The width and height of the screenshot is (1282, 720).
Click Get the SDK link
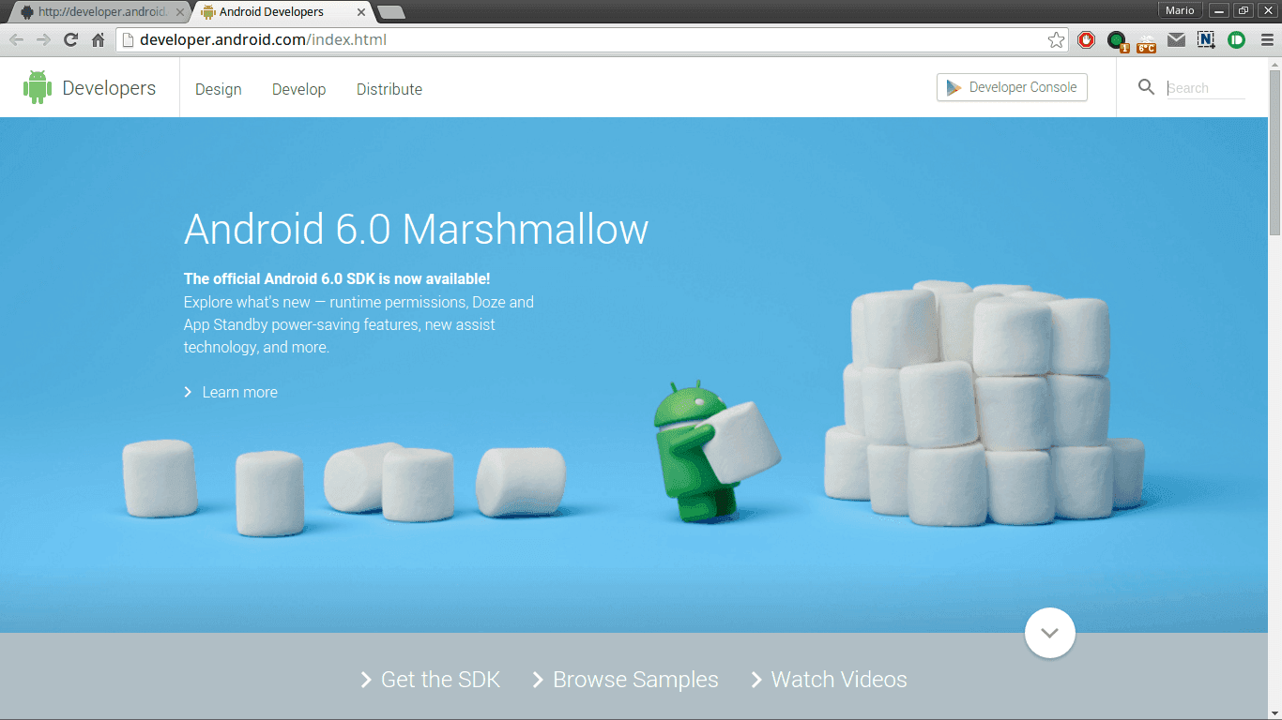point(440,680)
